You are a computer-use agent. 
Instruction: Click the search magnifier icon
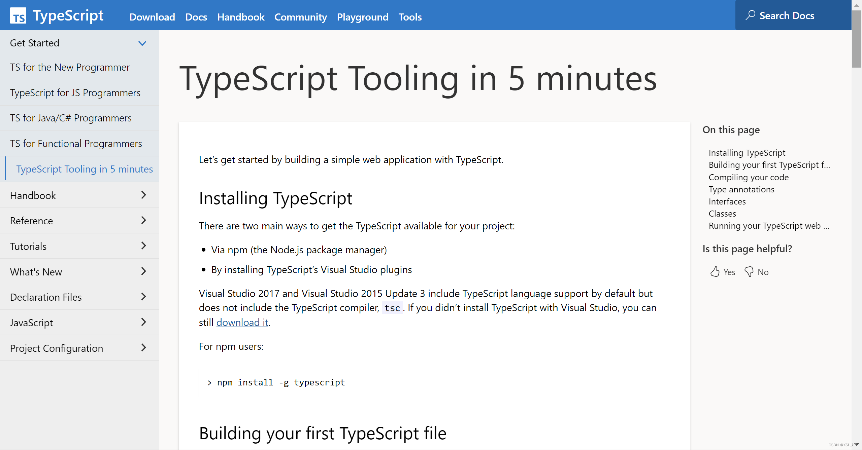(x=750, y=15)
